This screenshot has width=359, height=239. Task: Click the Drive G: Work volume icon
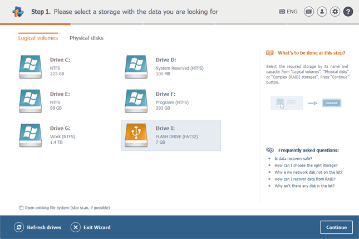pos(31,135)
